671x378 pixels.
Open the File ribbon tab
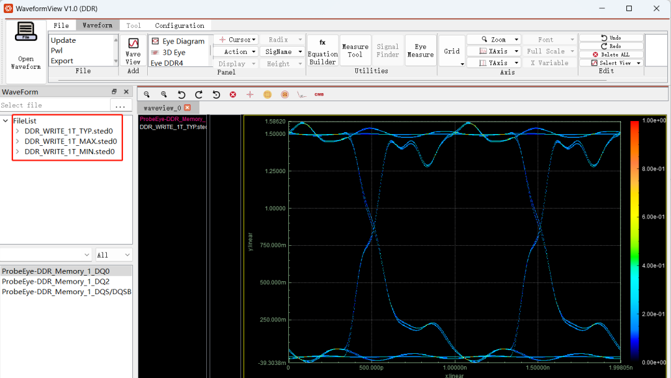pos(61,25)
